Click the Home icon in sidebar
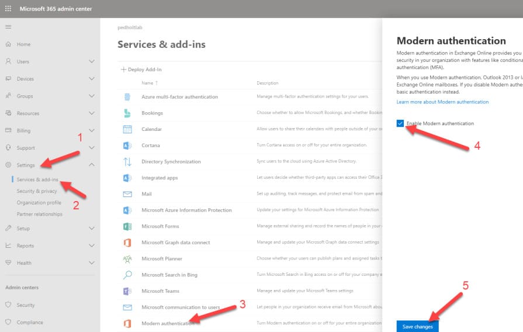Image resolution: width=523 pixels, height=332 pixels. click(x=8, y=44)
